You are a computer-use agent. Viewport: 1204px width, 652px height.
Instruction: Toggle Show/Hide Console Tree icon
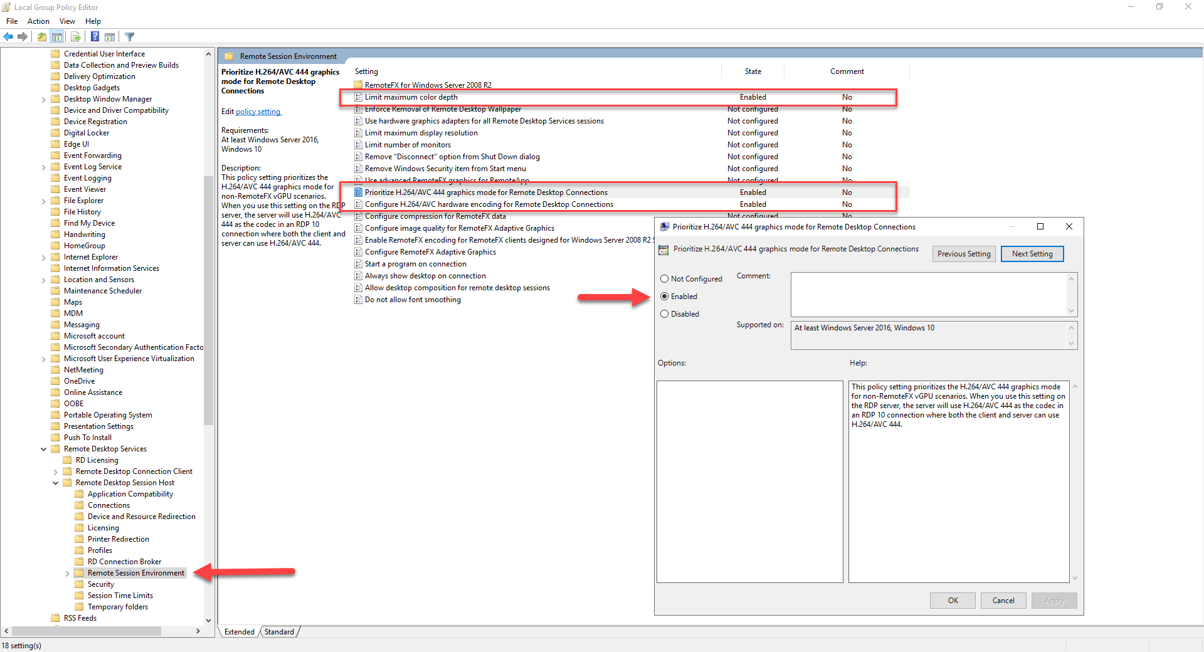(57, 37)
